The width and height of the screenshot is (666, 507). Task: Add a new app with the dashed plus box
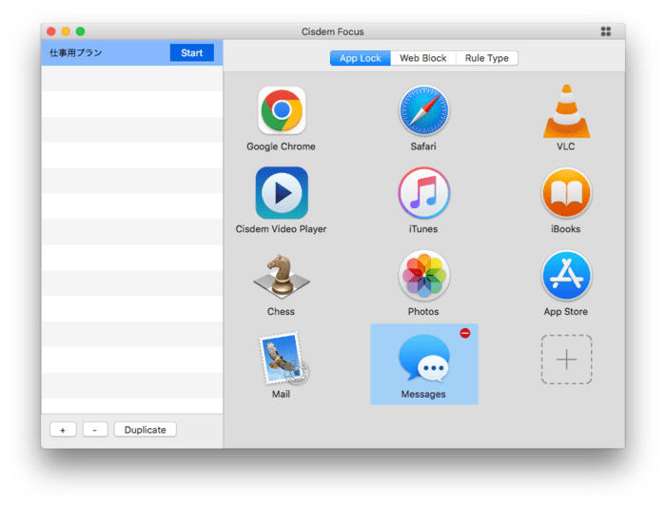(x=566, y=360)
